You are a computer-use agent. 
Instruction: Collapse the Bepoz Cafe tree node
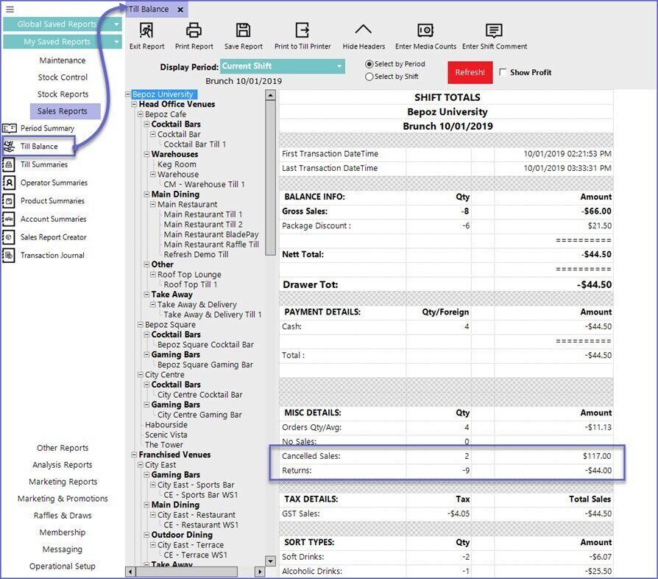coord(140,115)
